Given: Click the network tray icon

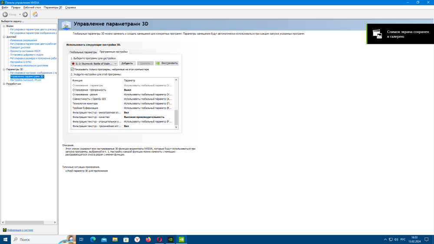Looking at the screenshot, I should pos(391,240).
